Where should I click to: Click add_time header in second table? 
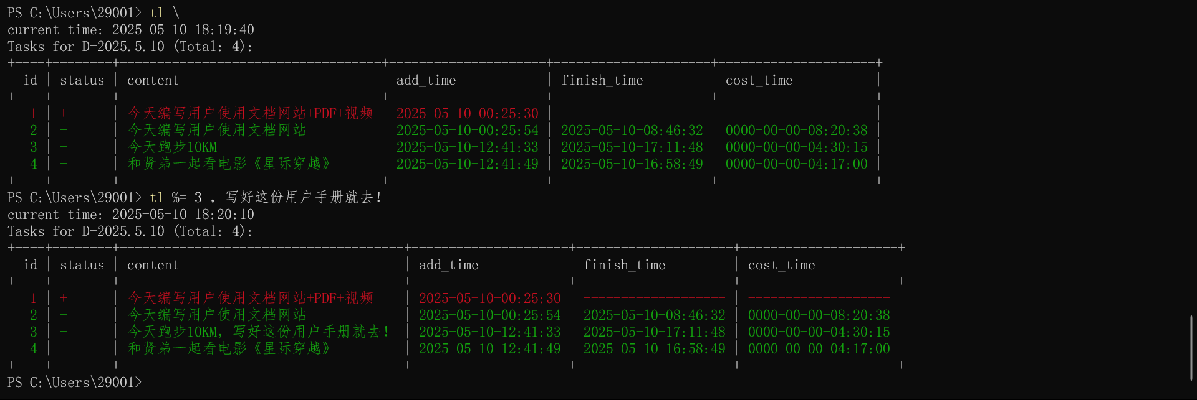449,265
